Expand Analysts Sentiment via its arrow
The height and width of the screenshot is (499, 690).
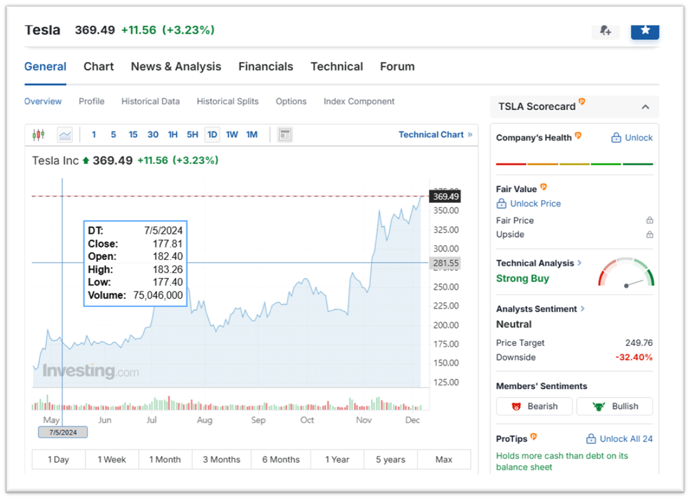click(582, 309)
